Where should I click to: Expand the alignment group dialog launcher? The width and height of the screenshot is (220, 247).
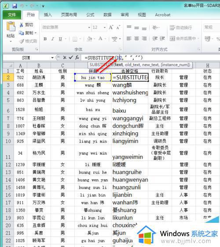(198, 50)
